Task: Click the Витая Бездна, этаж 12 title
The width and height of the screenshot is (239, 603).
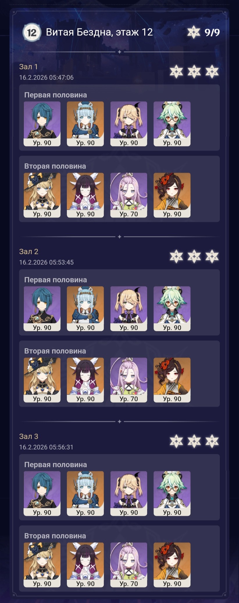Action: (99, 32)
